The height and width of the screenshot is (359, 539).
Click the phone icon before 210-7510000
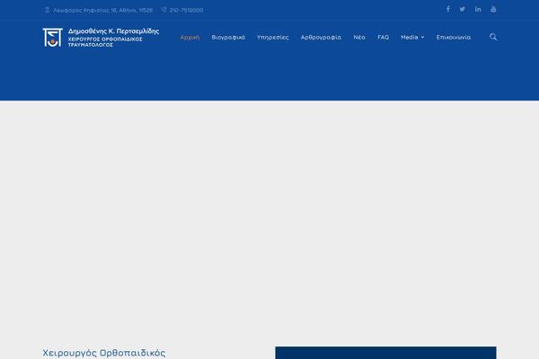(x=163, y=10)
